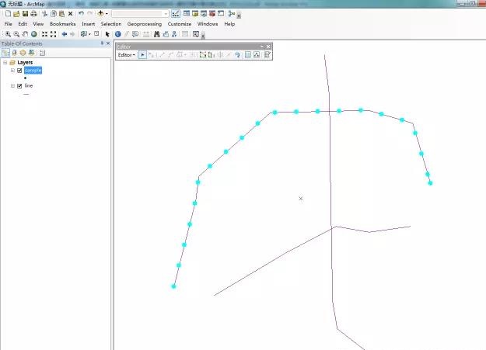The image size is (486, 350).
Task: Uncheck the line layer visibility
Action: click(x=19, y=85)
